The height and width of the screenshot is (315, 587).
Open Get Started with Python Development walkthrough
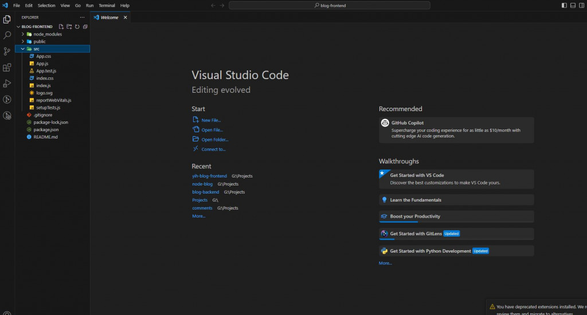click(x=456, y=251)
